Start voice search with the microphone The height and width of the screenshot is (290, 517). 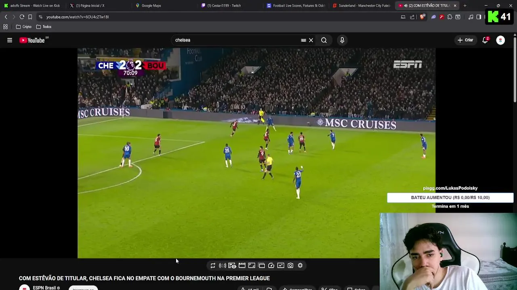click(342, 40)
